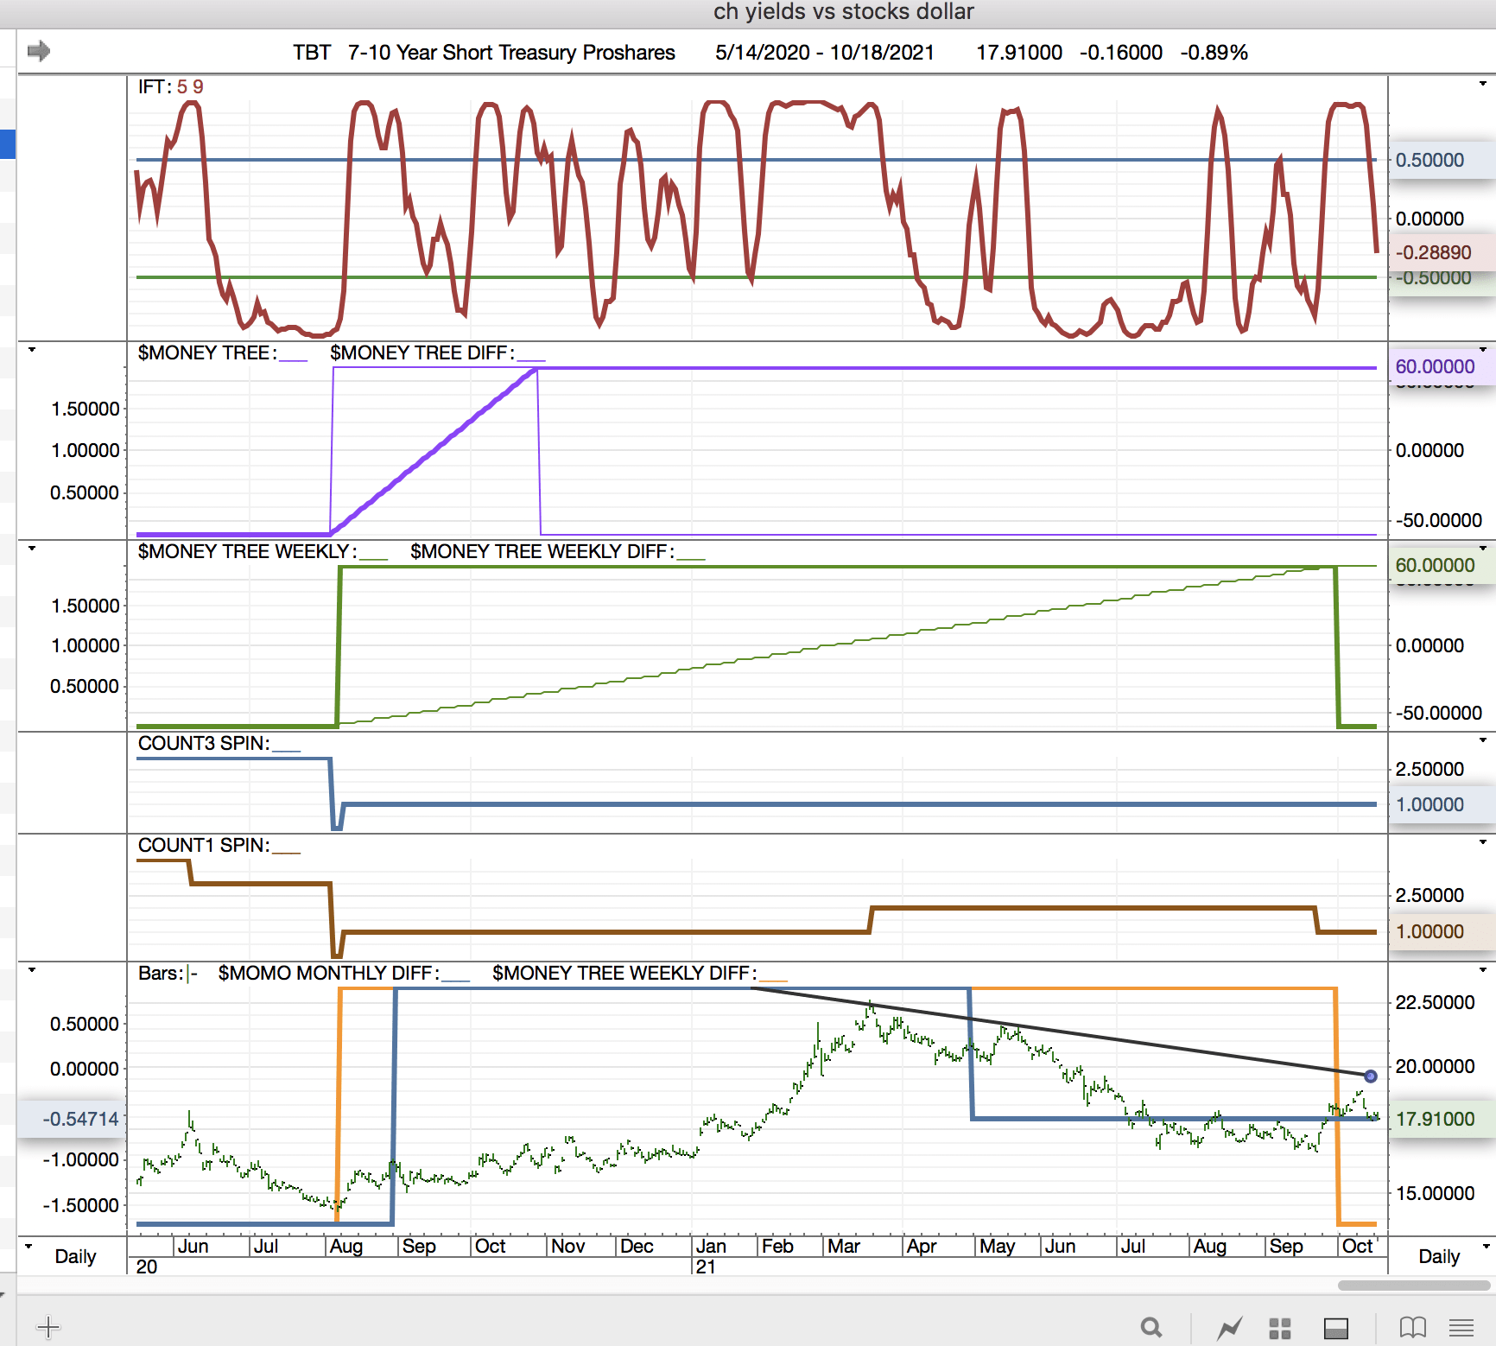Click the plus icon to add pane
Image resolution: width=1496 pixels, height=1346 pixels.
(48, 1327)
